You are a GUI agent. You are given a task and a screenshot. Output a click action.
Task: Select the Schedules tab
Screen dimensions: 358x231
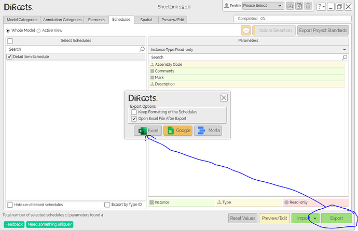click(121, 20)
